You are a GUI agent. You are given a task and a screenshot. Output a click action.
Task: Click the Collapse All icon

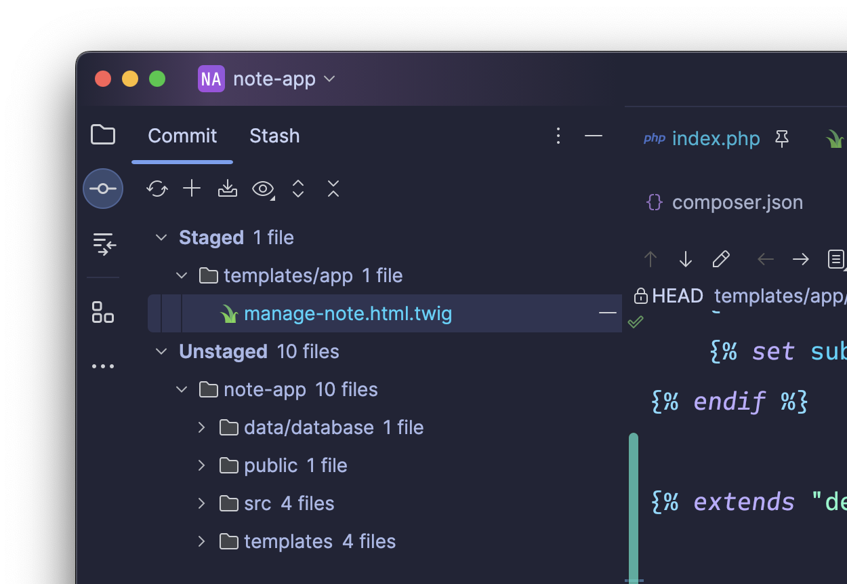[x=333, y=189]
